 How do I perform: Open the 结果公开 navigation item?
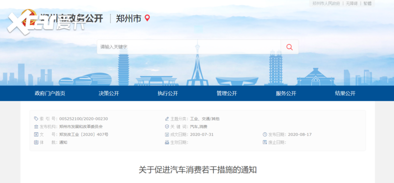(x=345, y=93)
